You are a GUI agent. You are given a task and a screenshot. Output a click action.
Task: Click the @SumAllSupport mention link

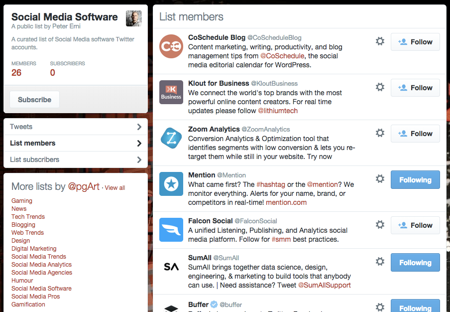325,285
